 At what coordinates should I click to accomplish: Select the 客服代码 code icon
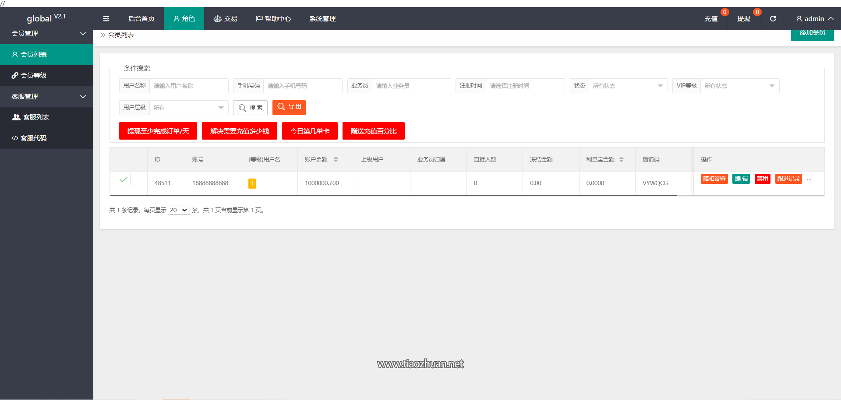[x=14, y=138]
